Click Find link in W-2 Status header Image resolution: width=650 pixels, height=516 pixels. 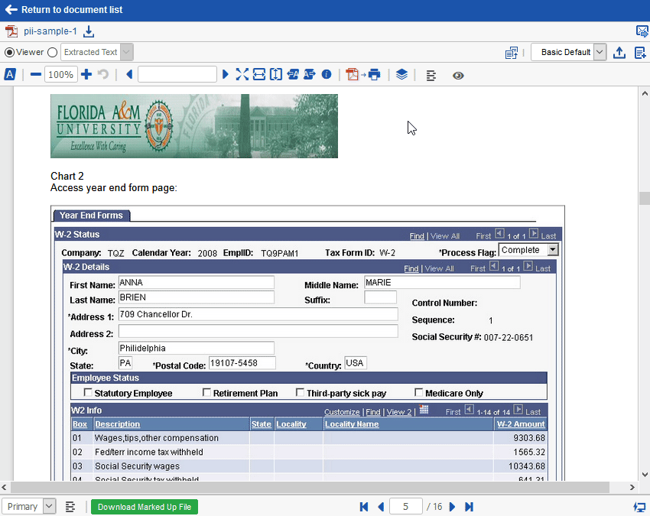(x=417, y=235)
